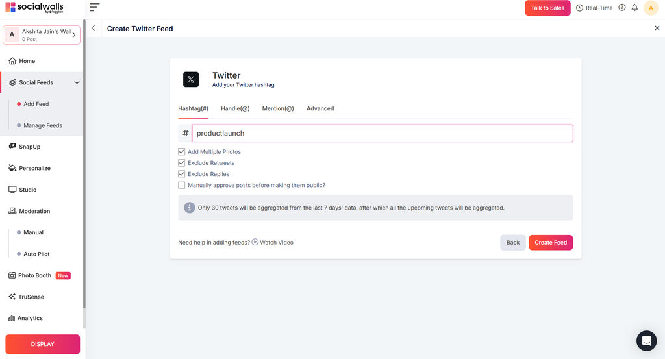Open the Watch Video link
665x359 pixels.
pyautogui.click(x=277, y=242)
